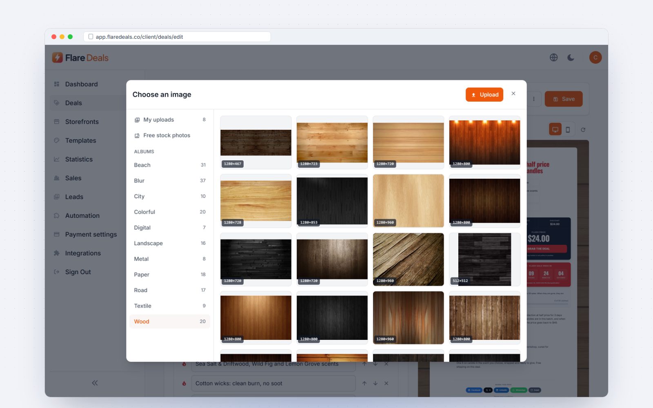Choose the 1280×728 wood grain image
The width and height of the screenshot is (653, 408).
[x=256, y=201]
